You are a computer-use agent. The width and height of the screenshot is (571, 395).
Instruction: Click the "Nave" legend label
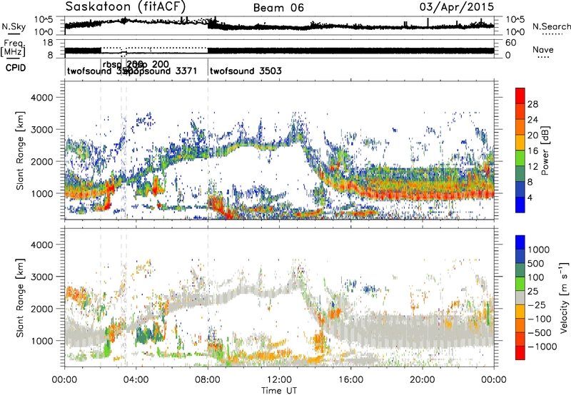pos(543,49)
